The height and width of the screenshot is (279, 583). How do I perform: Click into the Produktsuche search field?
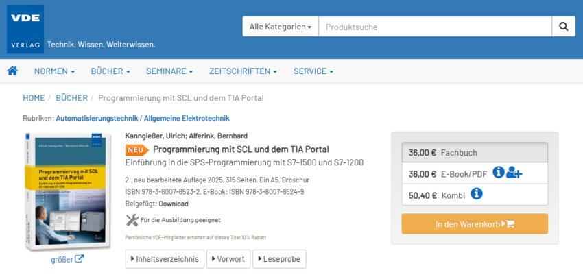[x=435, y=27]
